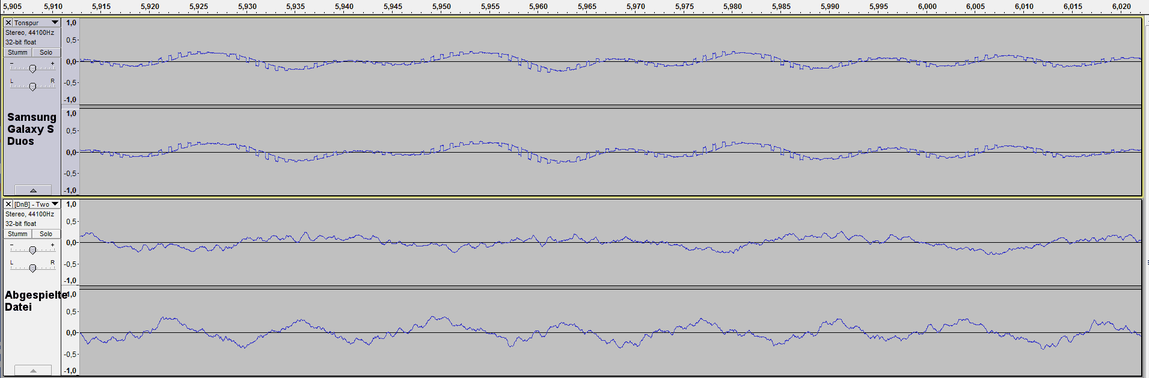
Task: Open the [DnB] - Two track dropdown menu
Action: [x=55, y=204]
